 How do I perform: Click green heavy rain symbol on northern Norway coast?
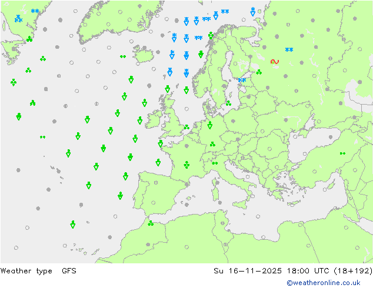click(211, 36)
